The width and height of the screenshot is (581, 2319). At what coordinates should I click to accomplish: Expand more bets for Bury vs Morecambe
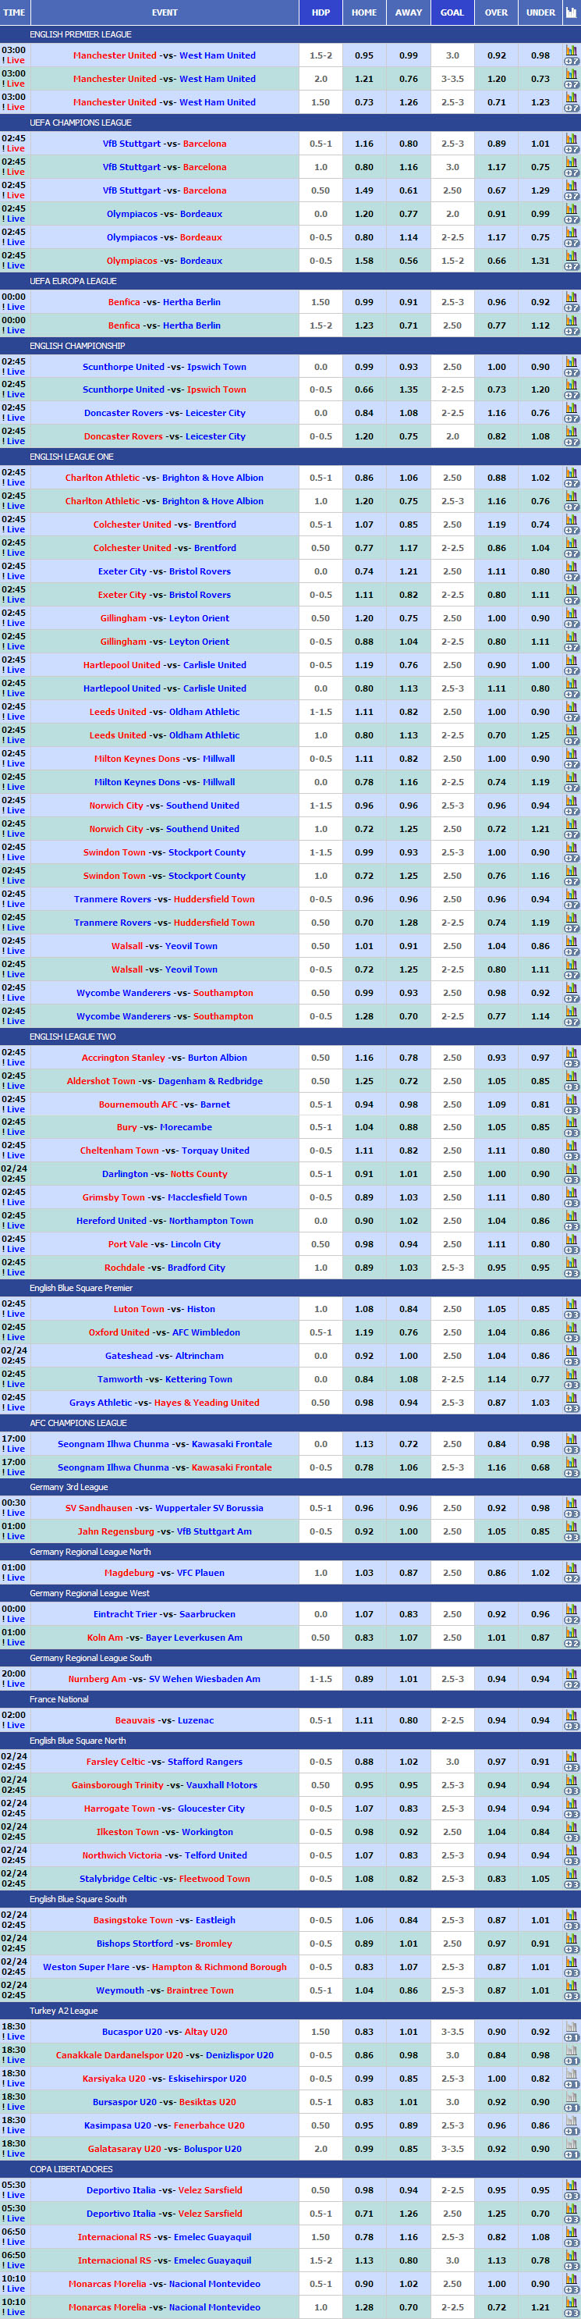click(571, 1133)
